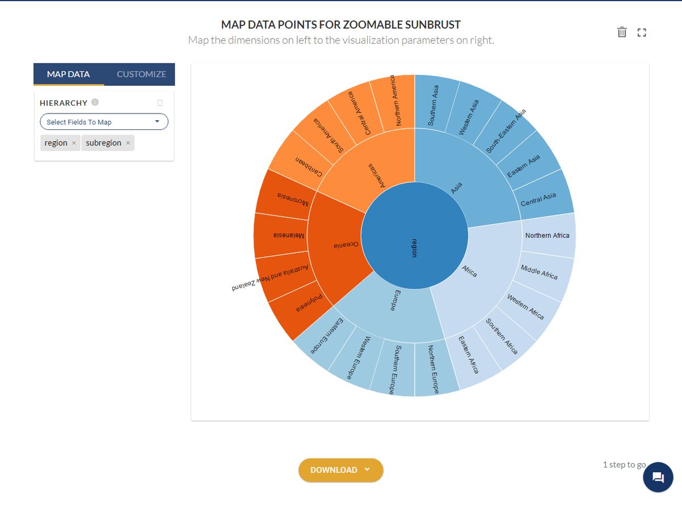Viewport: 682px width, 509px height.
Task: Click the trash delete icon
Action: tap(622, 32)
